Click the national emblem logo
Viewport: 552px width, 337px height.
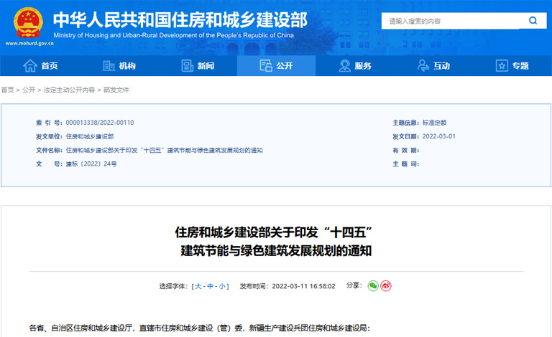[x=28, y=23]
